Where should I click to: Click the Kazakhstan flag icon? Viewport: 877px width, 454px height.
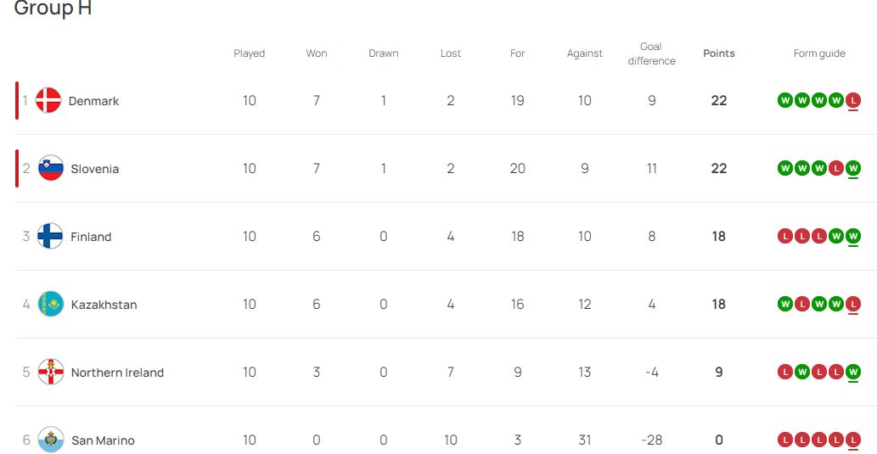click(x=51, y=305)
